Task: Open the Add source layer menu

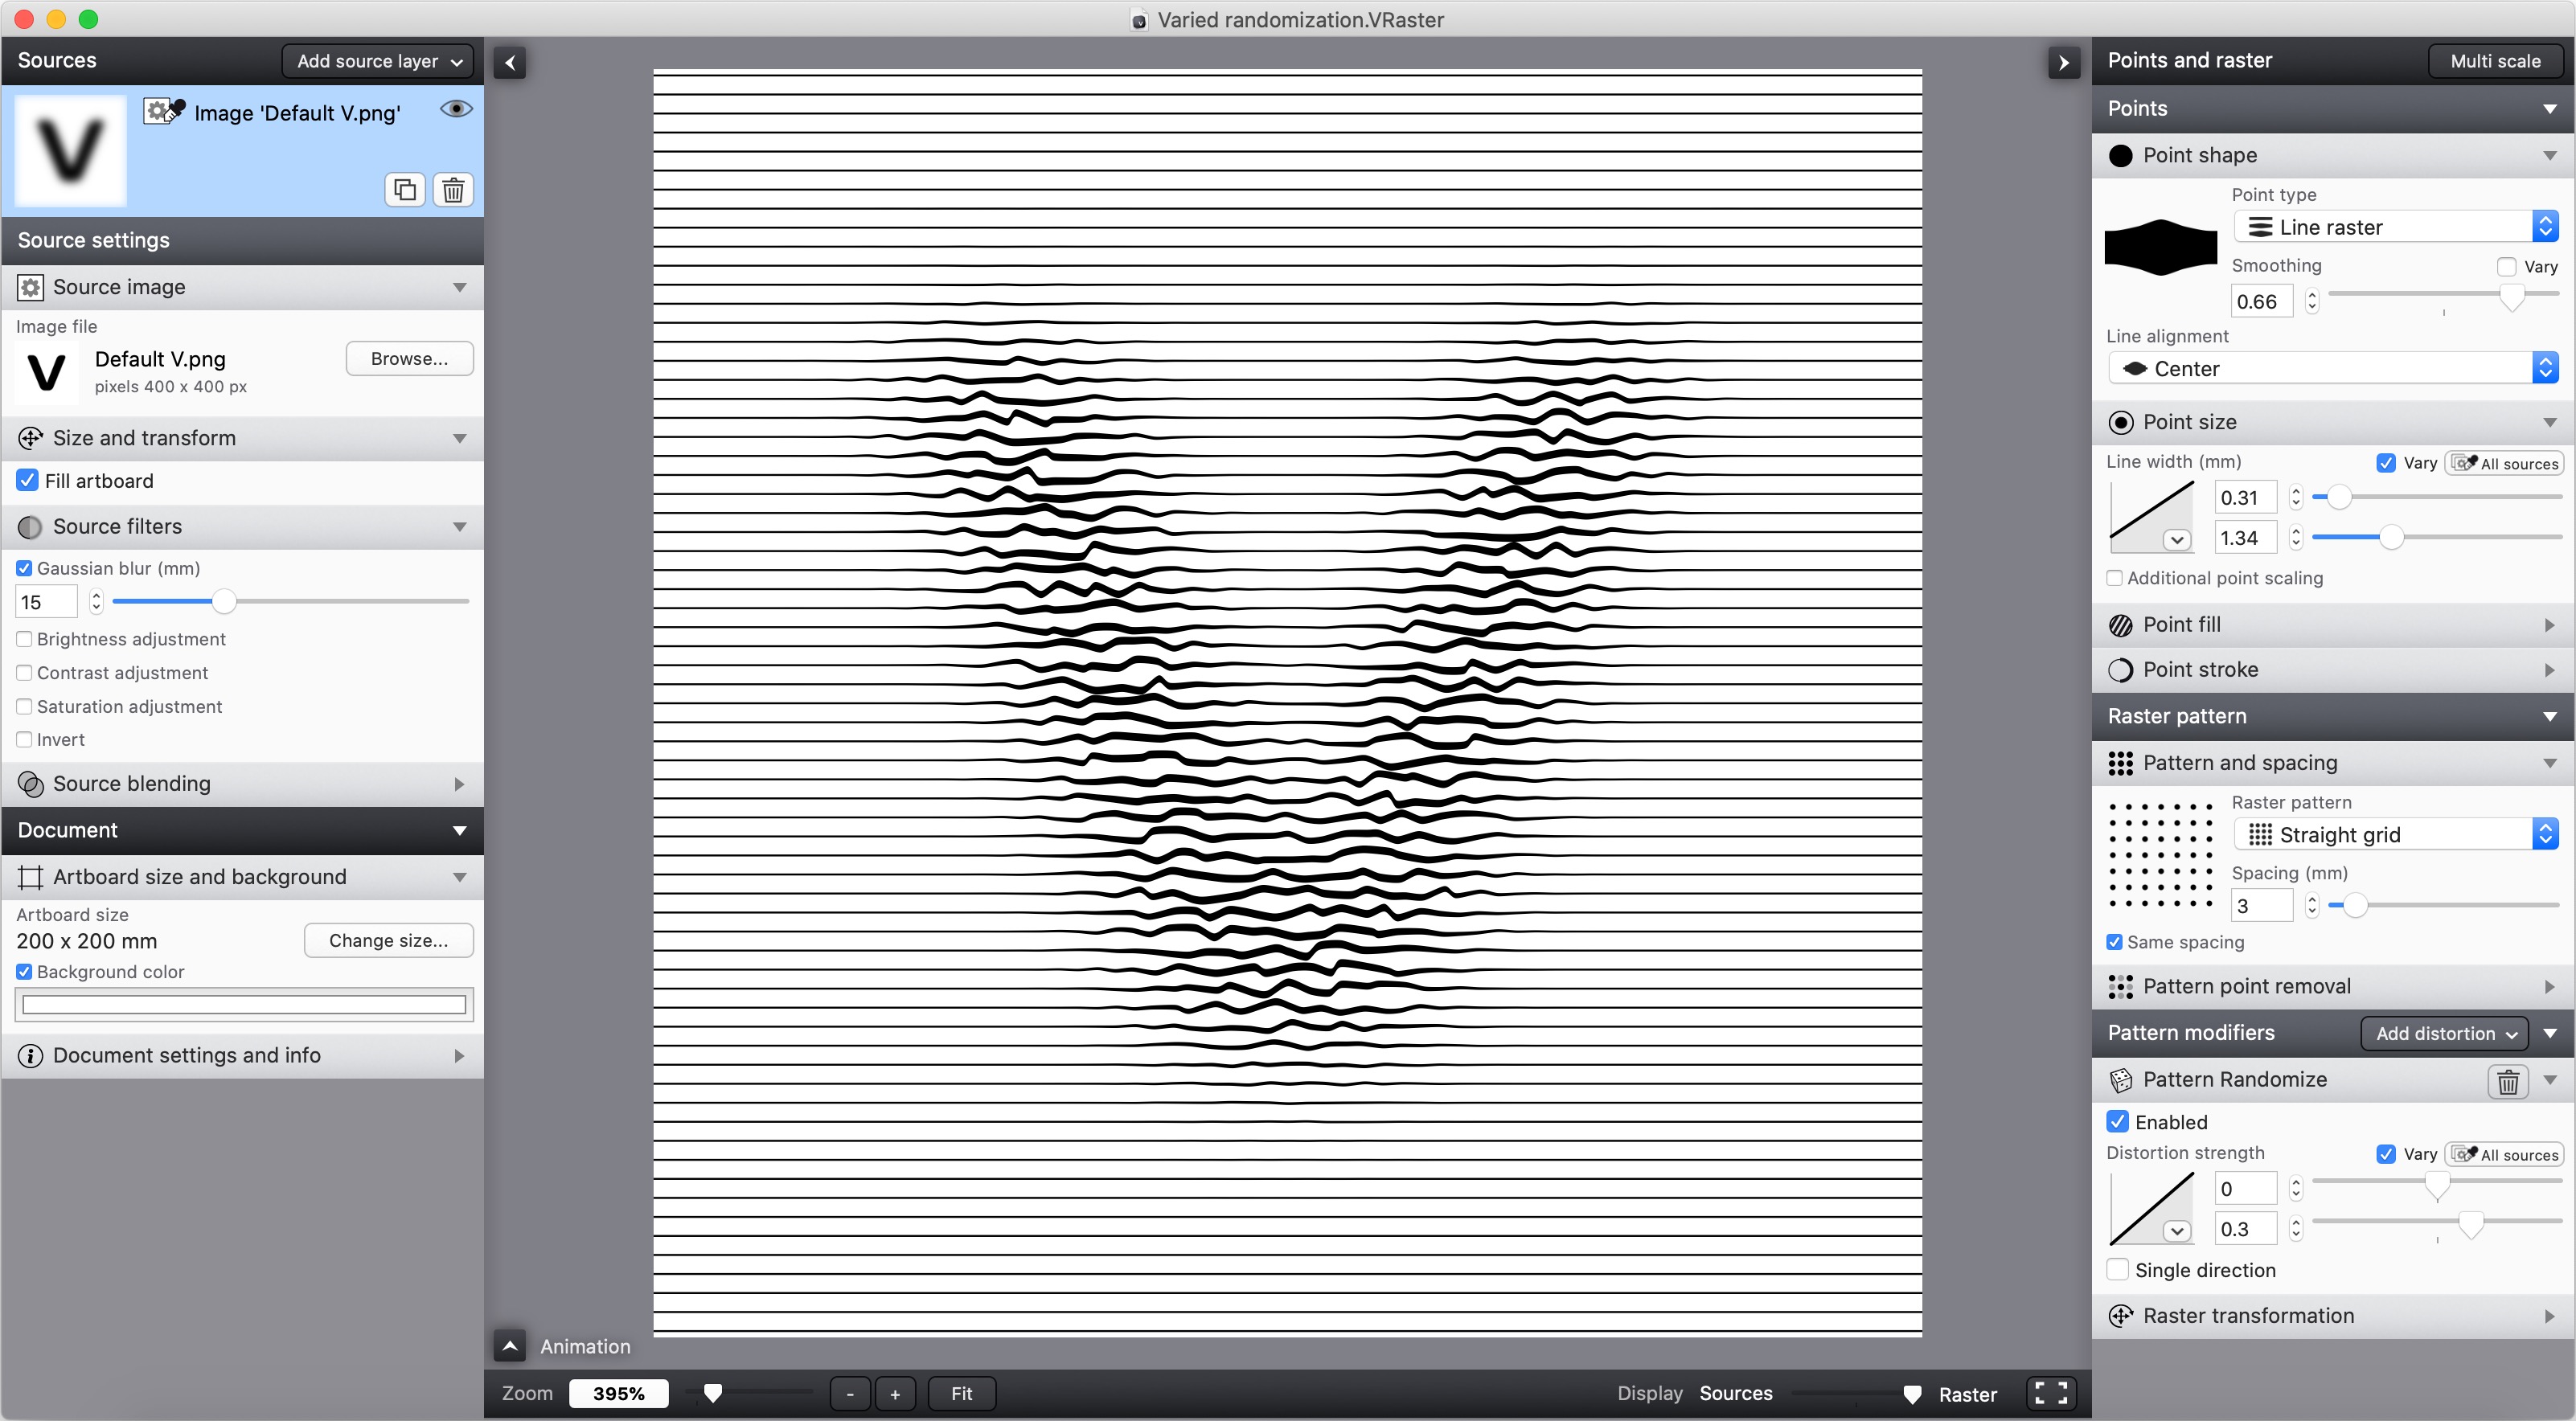Action: pyautogui.click(x=375, y=61)
